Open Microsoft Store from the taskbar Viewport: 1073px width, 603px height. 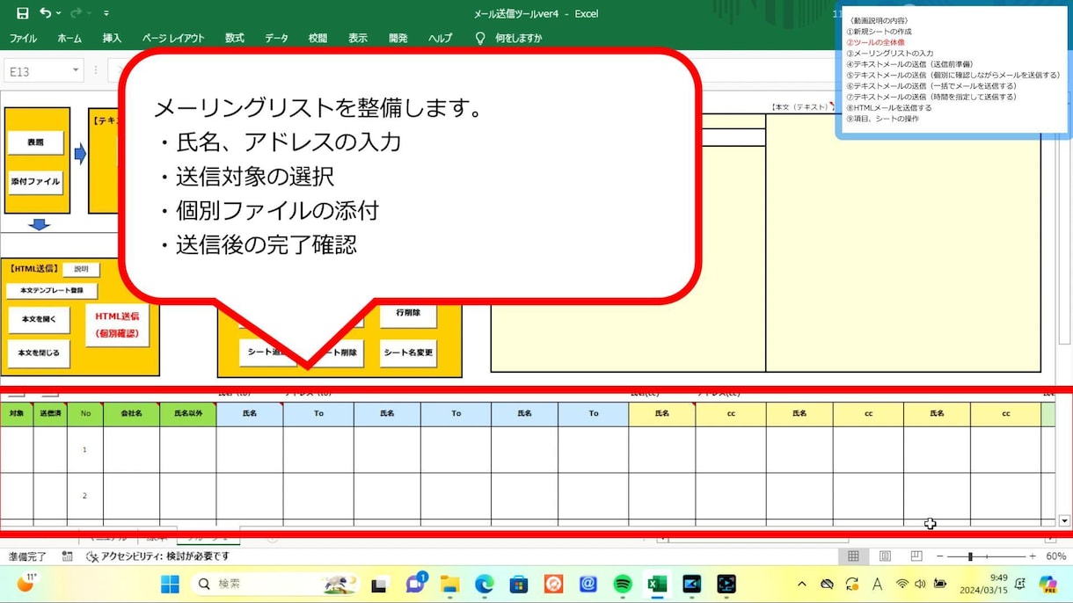[519, 585]
